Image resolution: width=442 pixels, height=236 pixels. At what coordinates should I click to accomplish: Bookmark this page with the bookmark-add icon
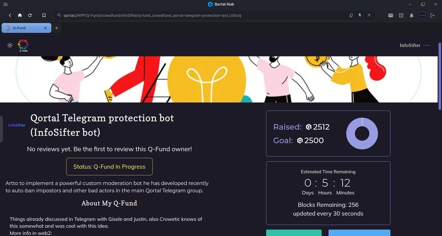tap(44, 15)
